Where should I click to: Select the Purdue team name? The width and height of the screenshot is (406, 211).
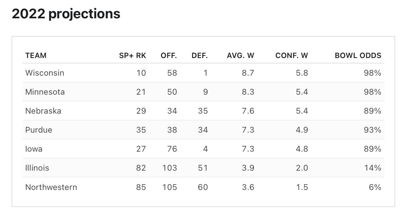[x=39, y=130]
